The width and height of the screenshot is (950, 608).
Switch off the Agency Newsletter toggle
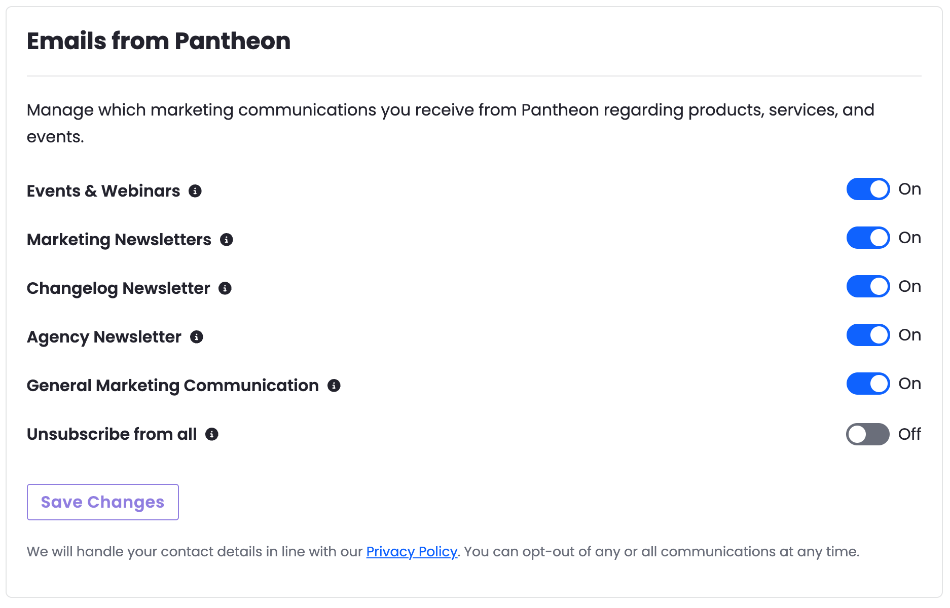coord(868,335)
